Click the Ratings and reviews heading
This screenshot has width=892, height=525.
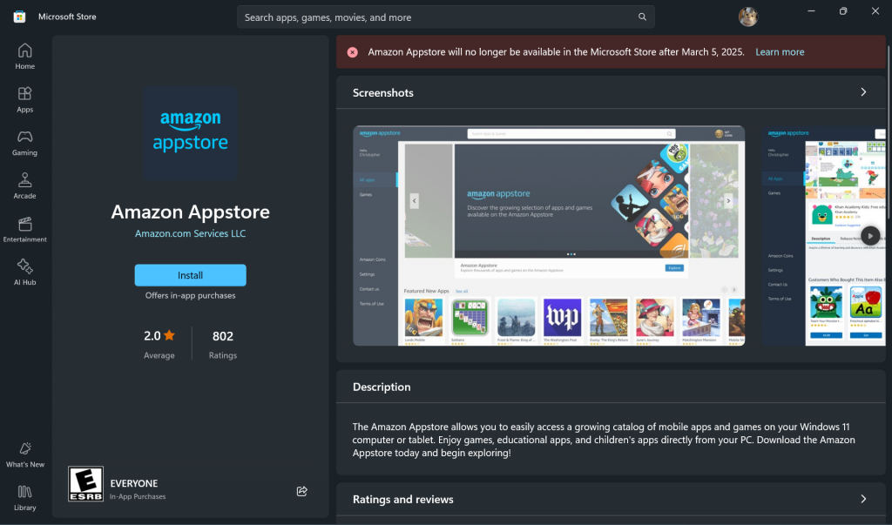coord(402,500)
